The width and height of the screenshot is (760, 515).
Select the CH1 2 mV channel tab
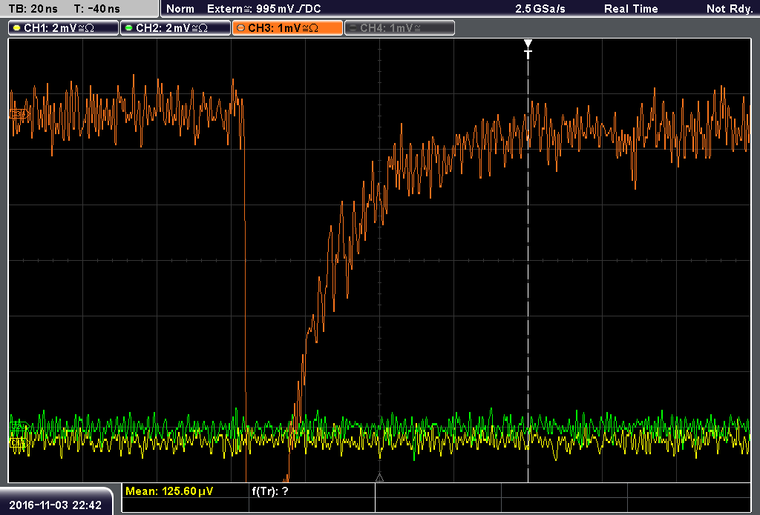(x=64, y=28)
